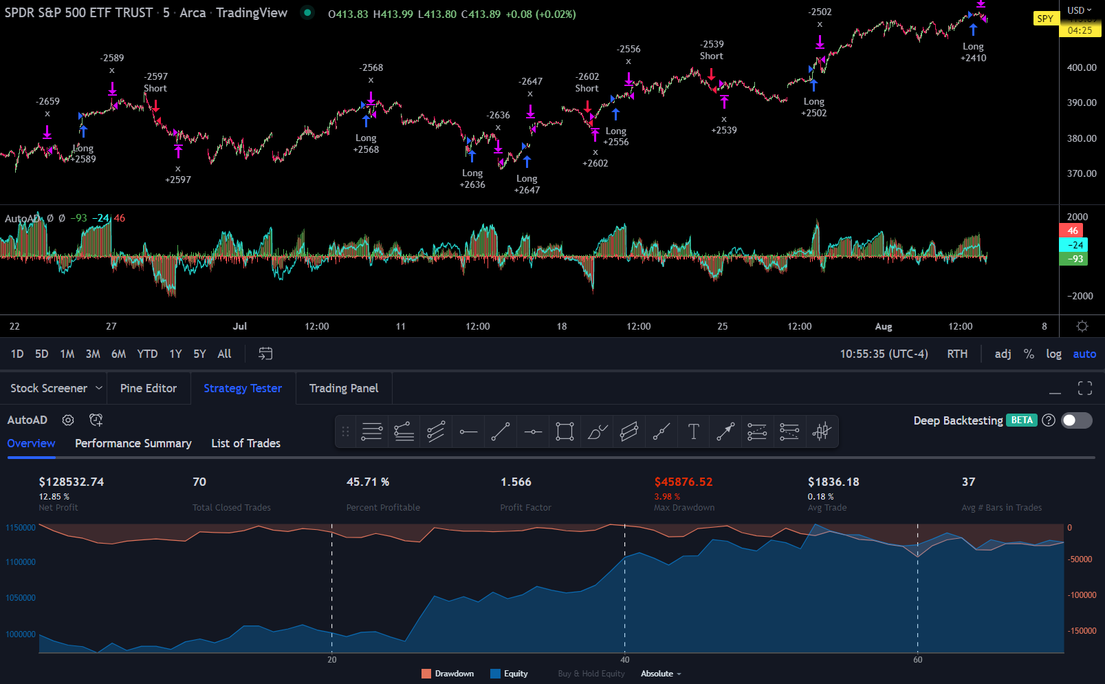The image size is (1105, 684).
Task: Set chart range to 1M
Action: (67, 354)
